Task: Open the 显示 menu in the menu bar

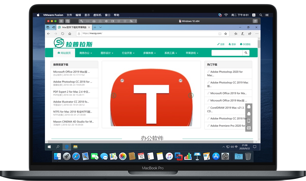Action: [x=87, y=15]
